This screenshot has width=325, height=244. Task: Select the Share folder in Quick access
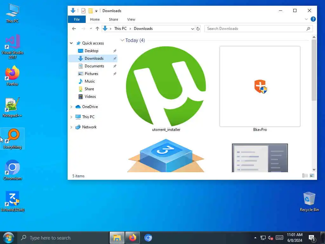(x=89, y=89)
